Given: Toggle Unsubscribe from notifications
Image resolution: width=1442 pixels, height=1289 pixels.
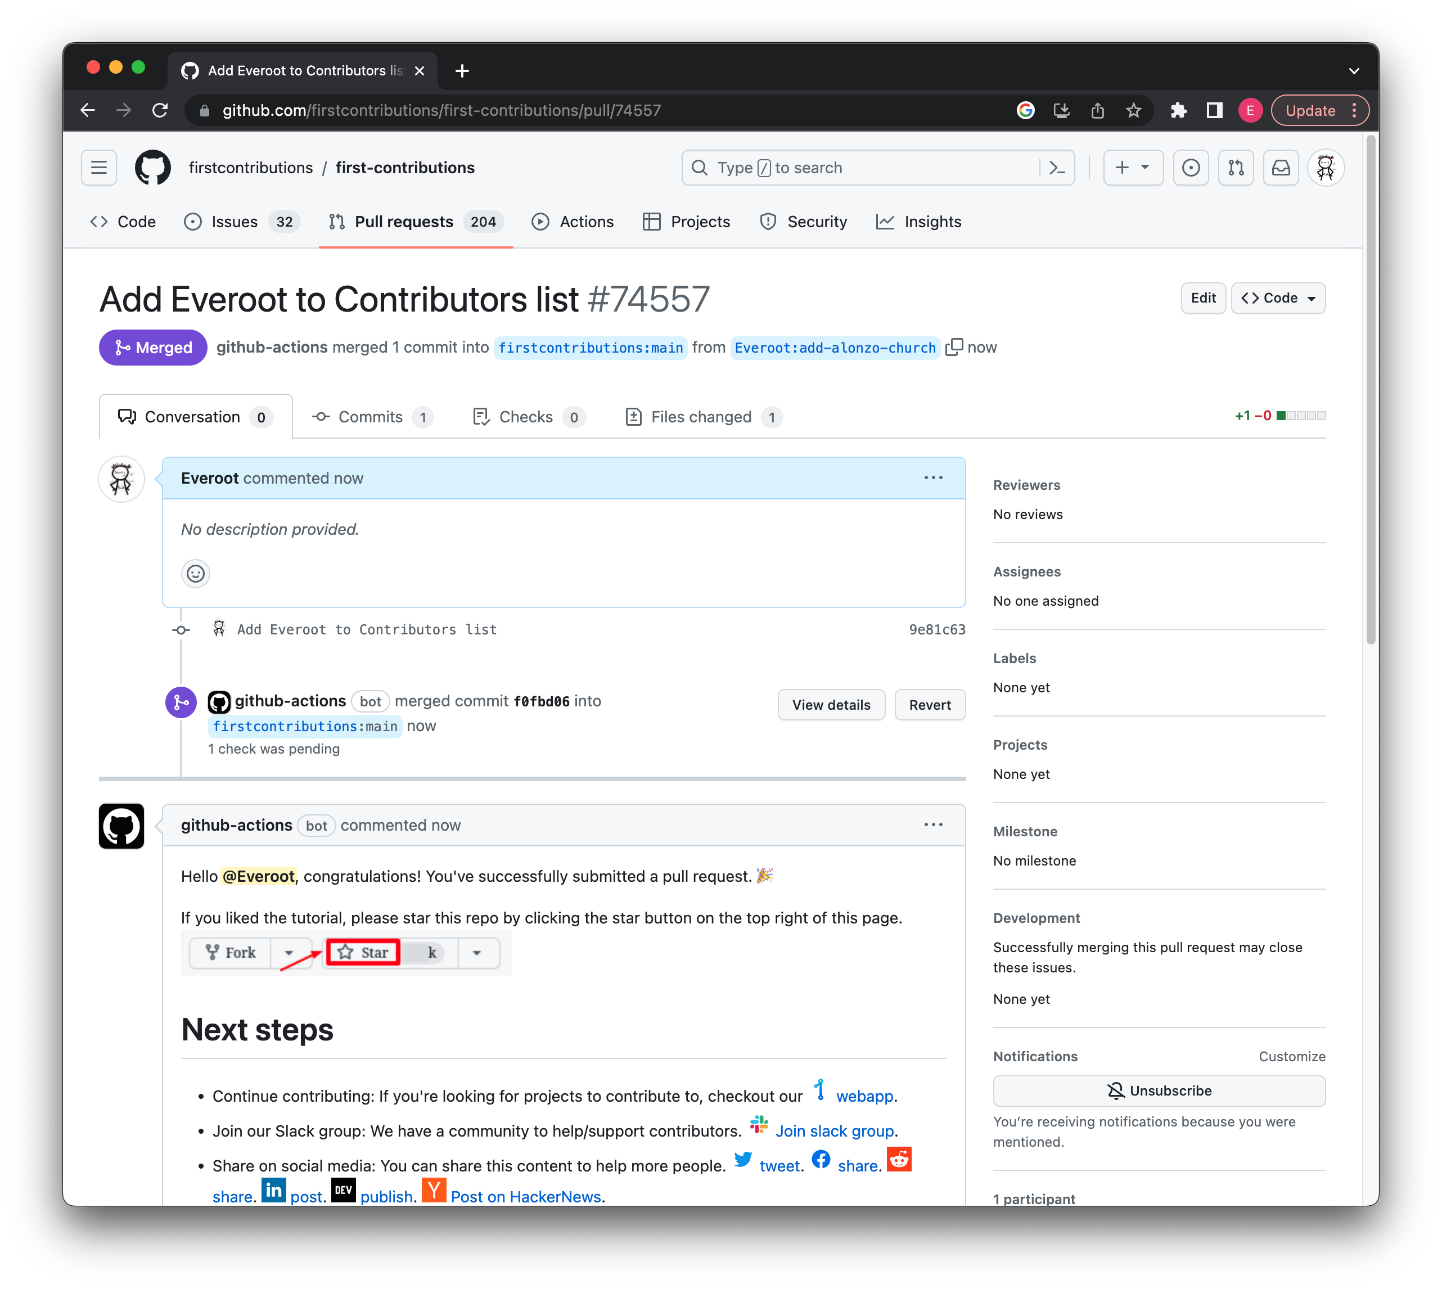Looking at the screenshot, I should point(1159,1090).
